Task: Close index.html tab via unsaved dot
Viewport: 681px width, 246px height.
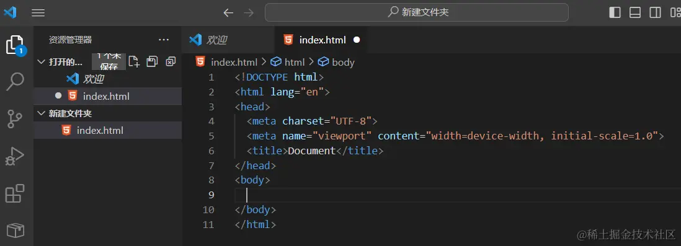Action: pos(357,40)
